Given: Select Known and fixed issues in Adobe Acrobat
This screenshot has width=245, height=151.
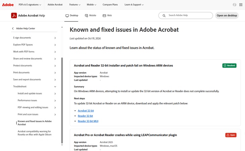Looking at the screenshot, I should pyautogui.click(x=35, y=123).
